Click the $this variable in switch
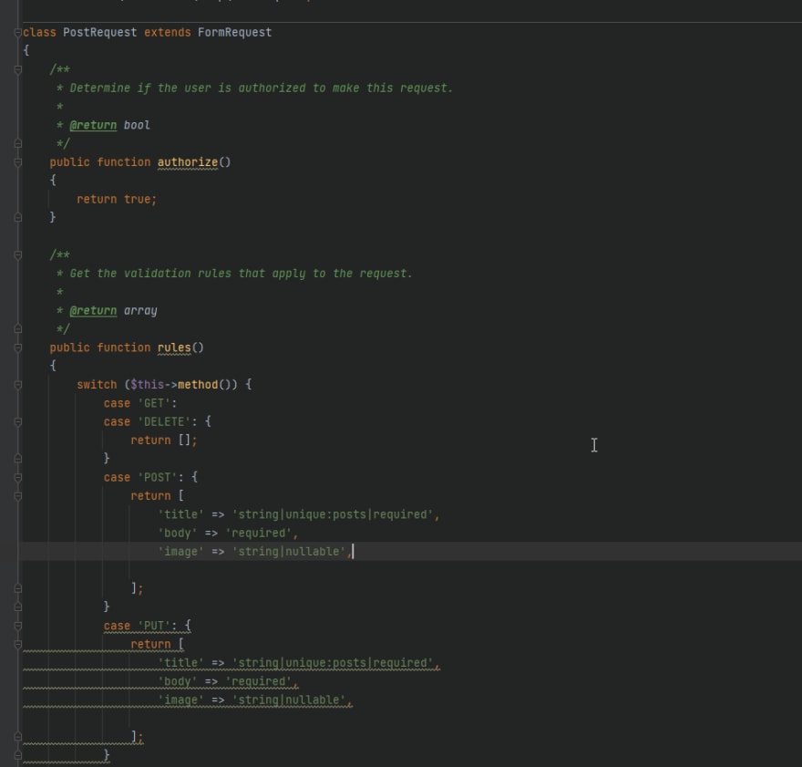Viewport: 802px width, 767px height. pos(148,384)
